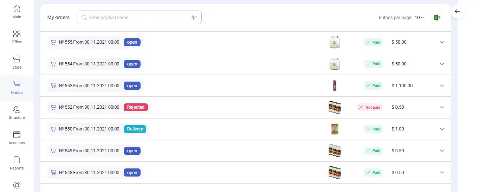The image size is (480, 192).
Task: Open the search filter settings icon
Action: pyautogui.click(x=194, y=18)
